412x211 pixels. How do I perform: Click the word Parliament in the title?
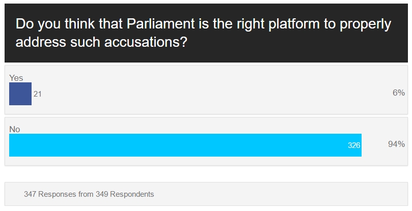[x=160, y=24]
